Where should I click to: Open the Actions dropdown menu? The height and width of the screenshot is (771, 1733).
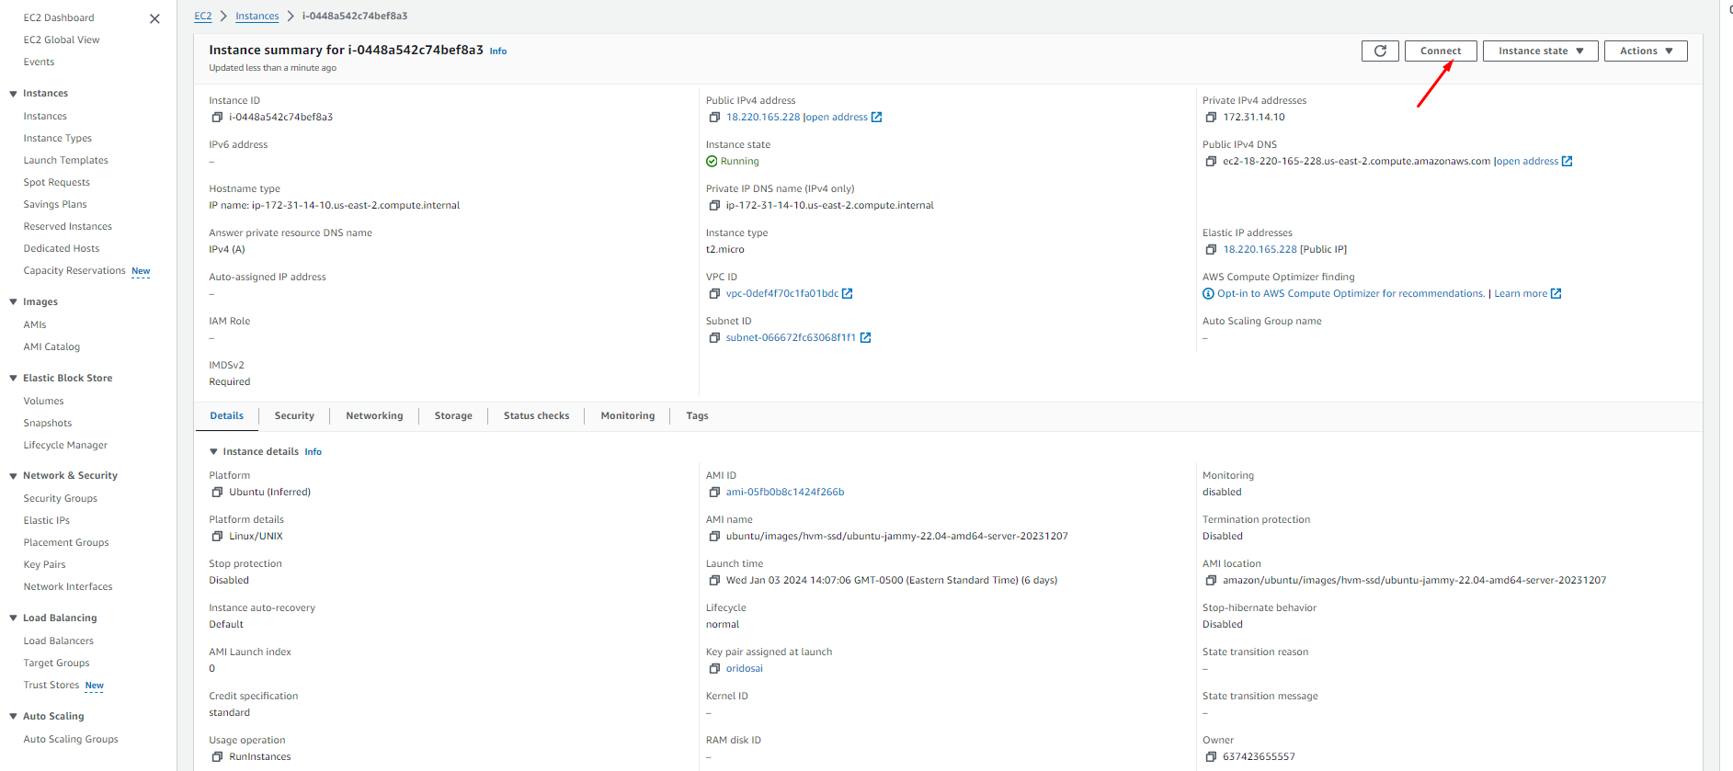[1646, 51]
